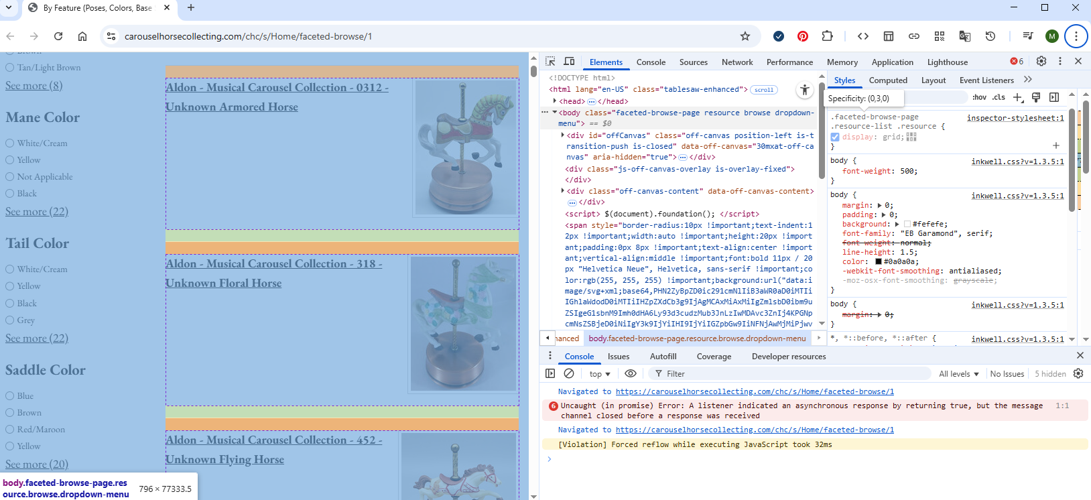Toggle the computed styles sidebar icon
1091x500 pixels.
1054,98
